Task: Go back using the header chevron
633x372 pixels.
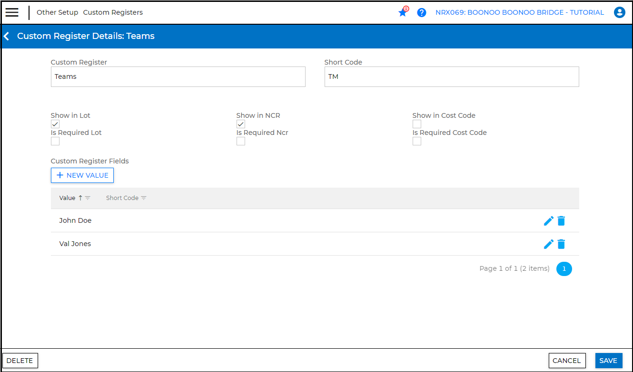Action: [7, 36]
